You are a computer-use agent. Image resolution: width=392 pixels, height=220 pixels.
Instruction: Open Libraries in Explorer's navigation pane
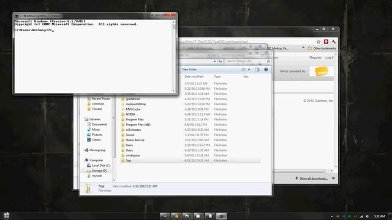(x=92, y=119)
